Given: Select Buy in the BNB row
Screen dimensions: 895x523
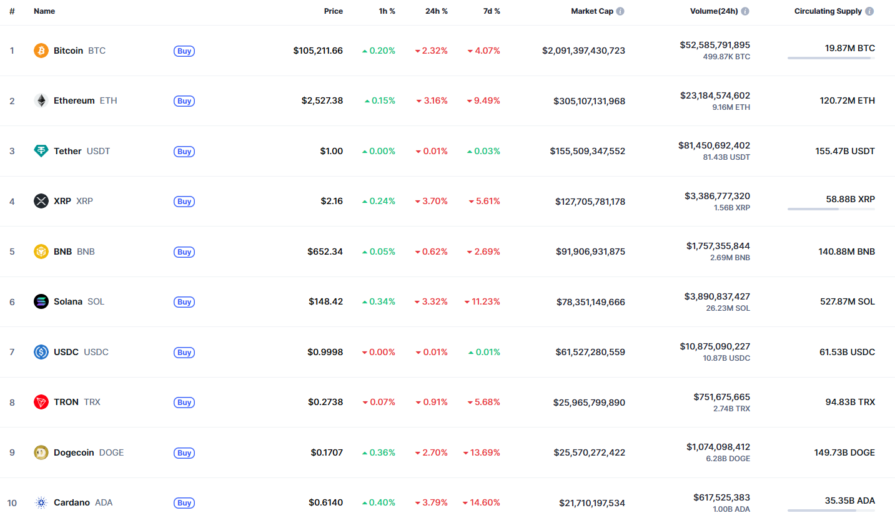Looking at the screenshot, I should (184, 252).
